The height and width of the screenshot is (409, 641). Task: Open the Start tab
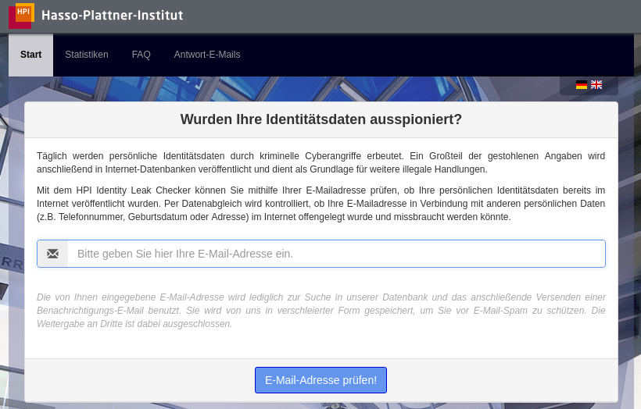(31, 55)
